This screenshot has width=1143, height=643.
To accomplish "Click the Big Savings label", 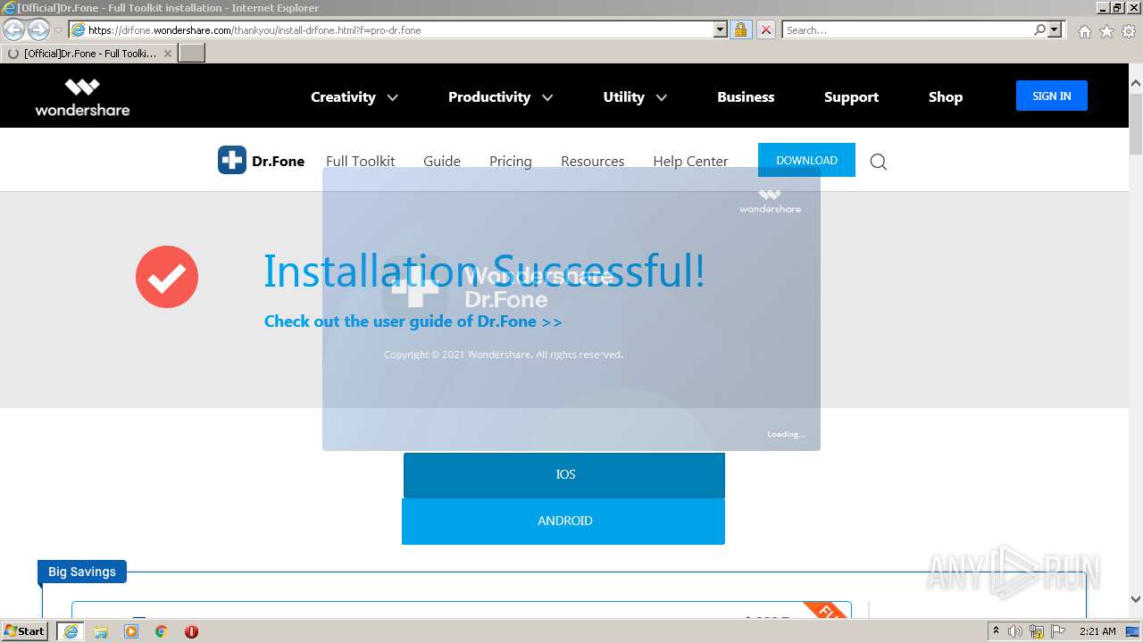I will click(x=82, y=572).
